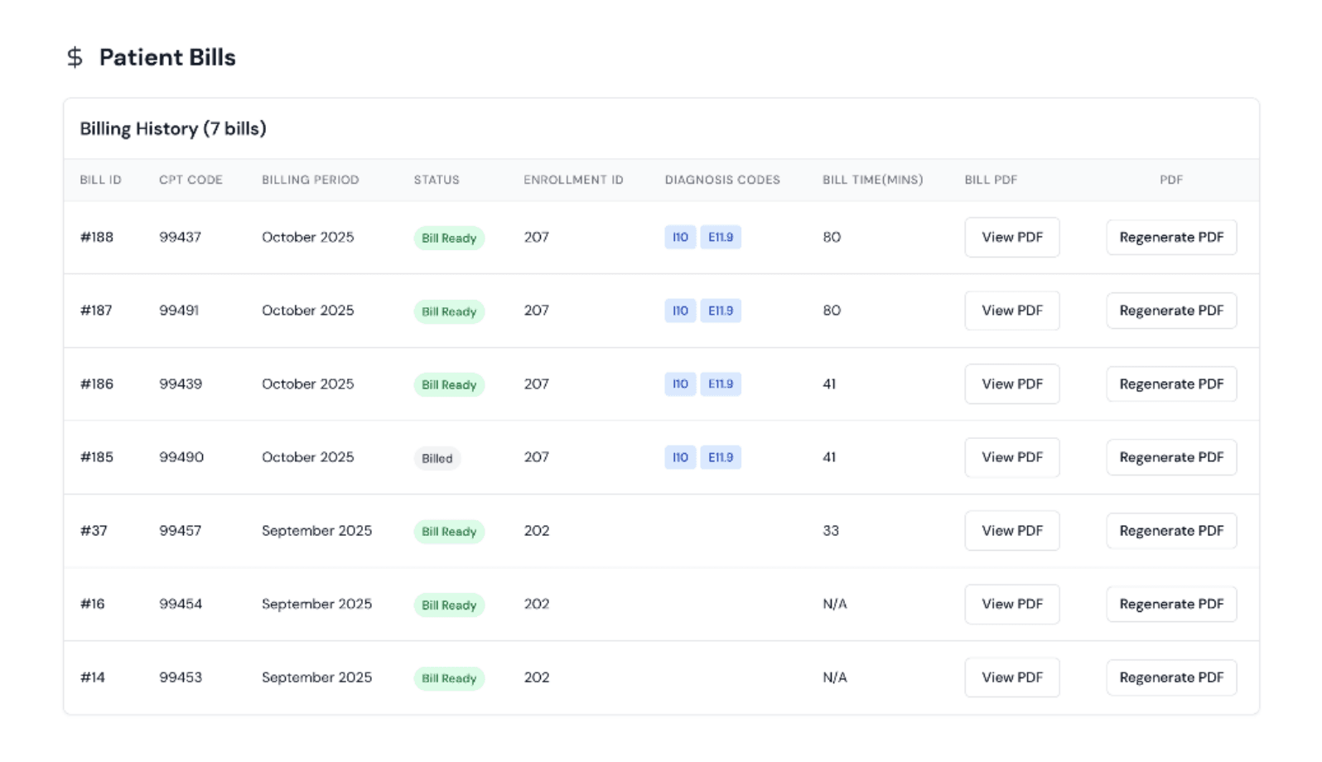
Task: View PDF of bill #16
Action: (1011, 604)
